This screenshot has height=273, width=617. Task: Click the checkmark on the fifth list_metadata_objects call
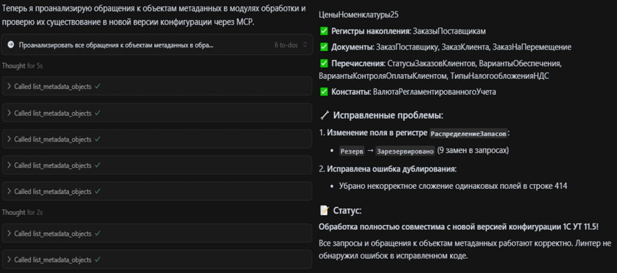97,191
